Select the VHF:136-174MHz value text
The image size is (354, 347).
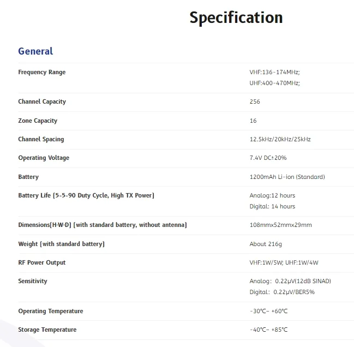point(274,72)
